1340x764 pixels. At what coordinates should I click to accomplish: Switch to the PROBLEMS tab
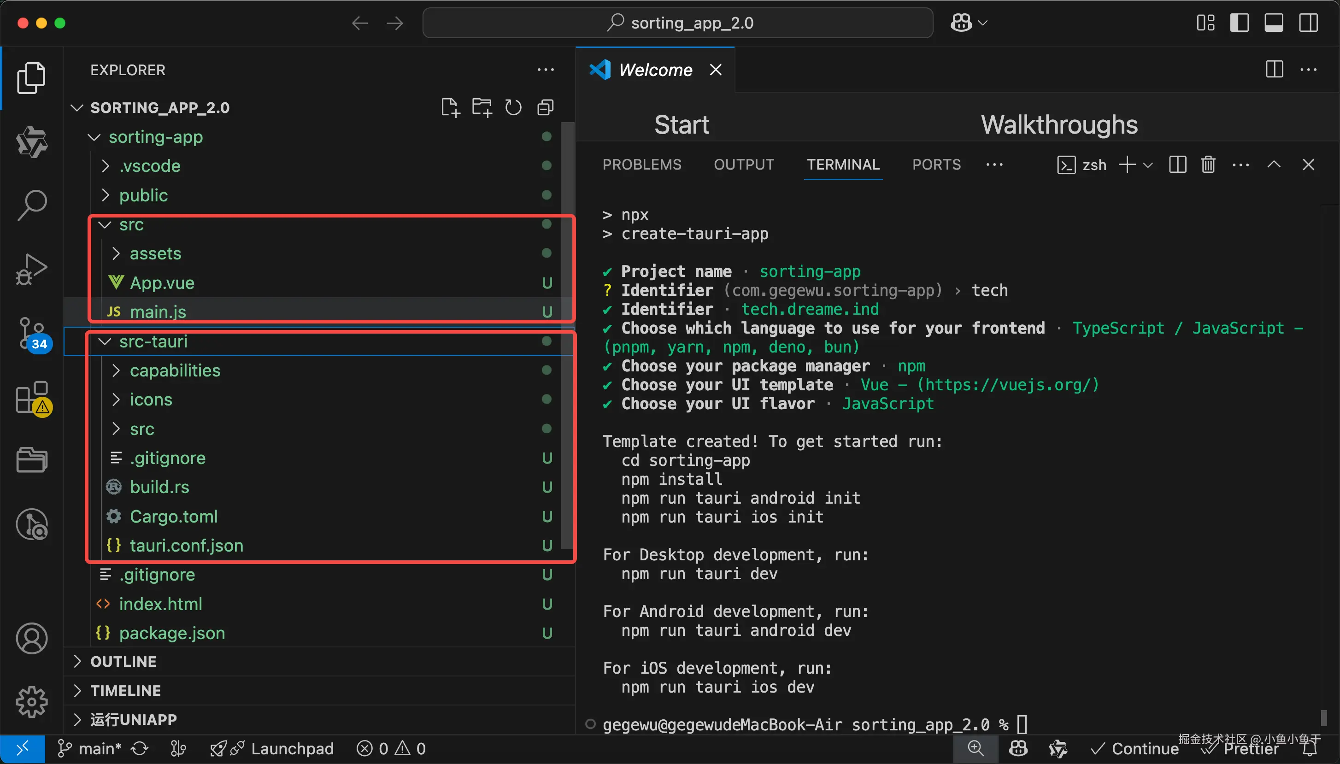[642, 165]
